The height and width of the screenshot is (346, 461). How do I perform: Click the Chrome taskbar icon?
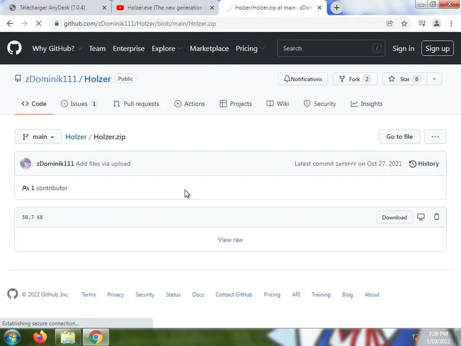pos(96,337)
